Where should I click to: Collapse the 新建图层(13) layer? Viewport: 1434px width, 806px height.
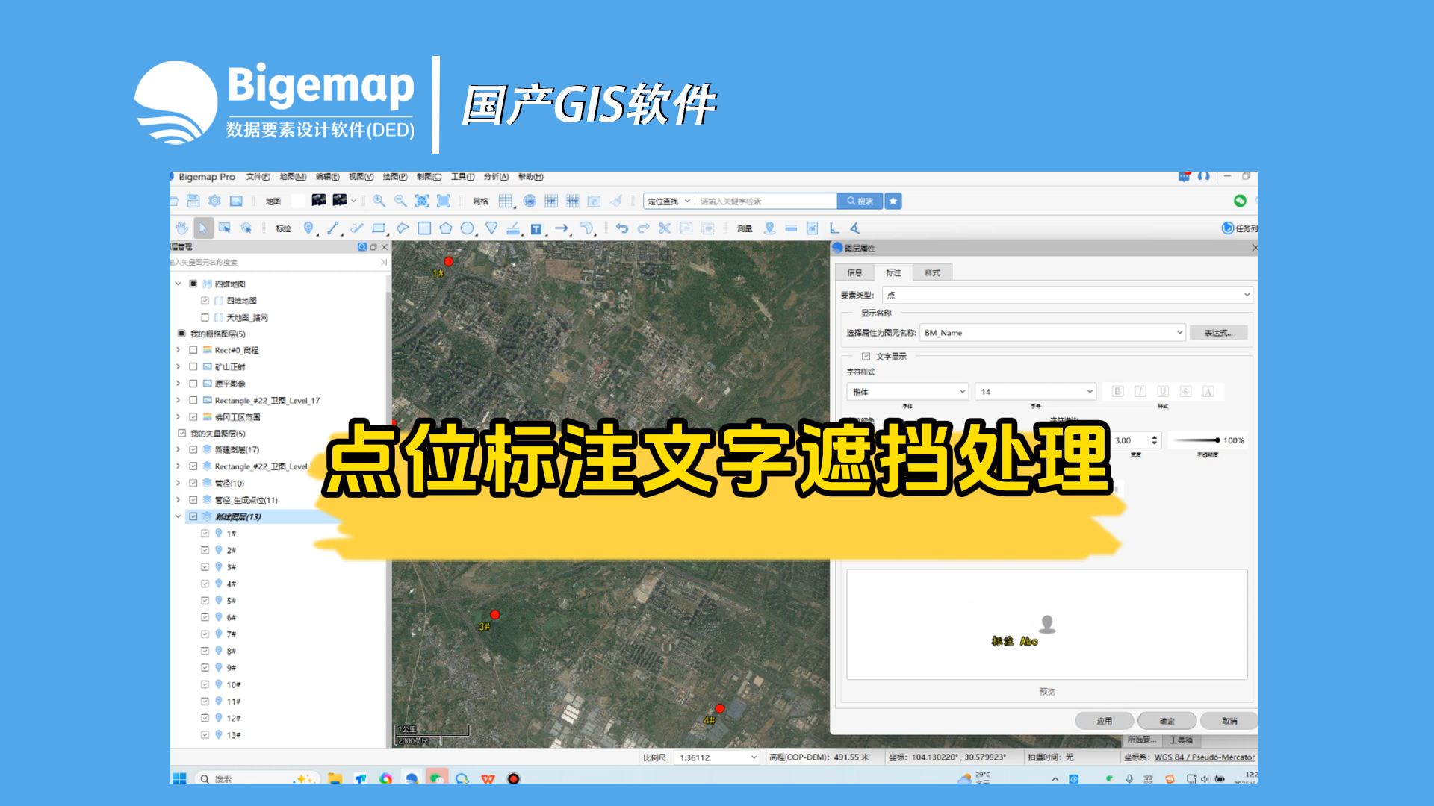(179, 516)
